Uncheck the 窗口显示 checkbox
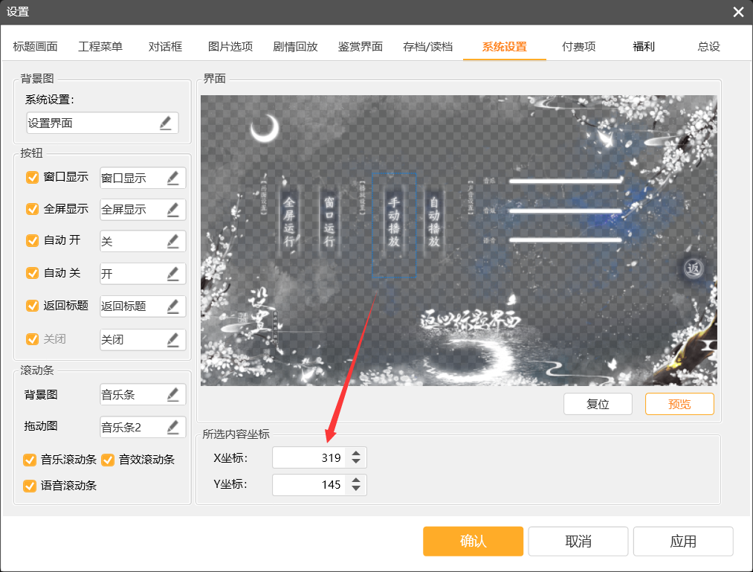 coord(32,178)
